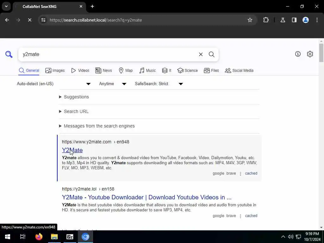Screen dimensions: 324x243
Task: Open more options dots for y2mate.lol result
Action: tap(240, 216)
